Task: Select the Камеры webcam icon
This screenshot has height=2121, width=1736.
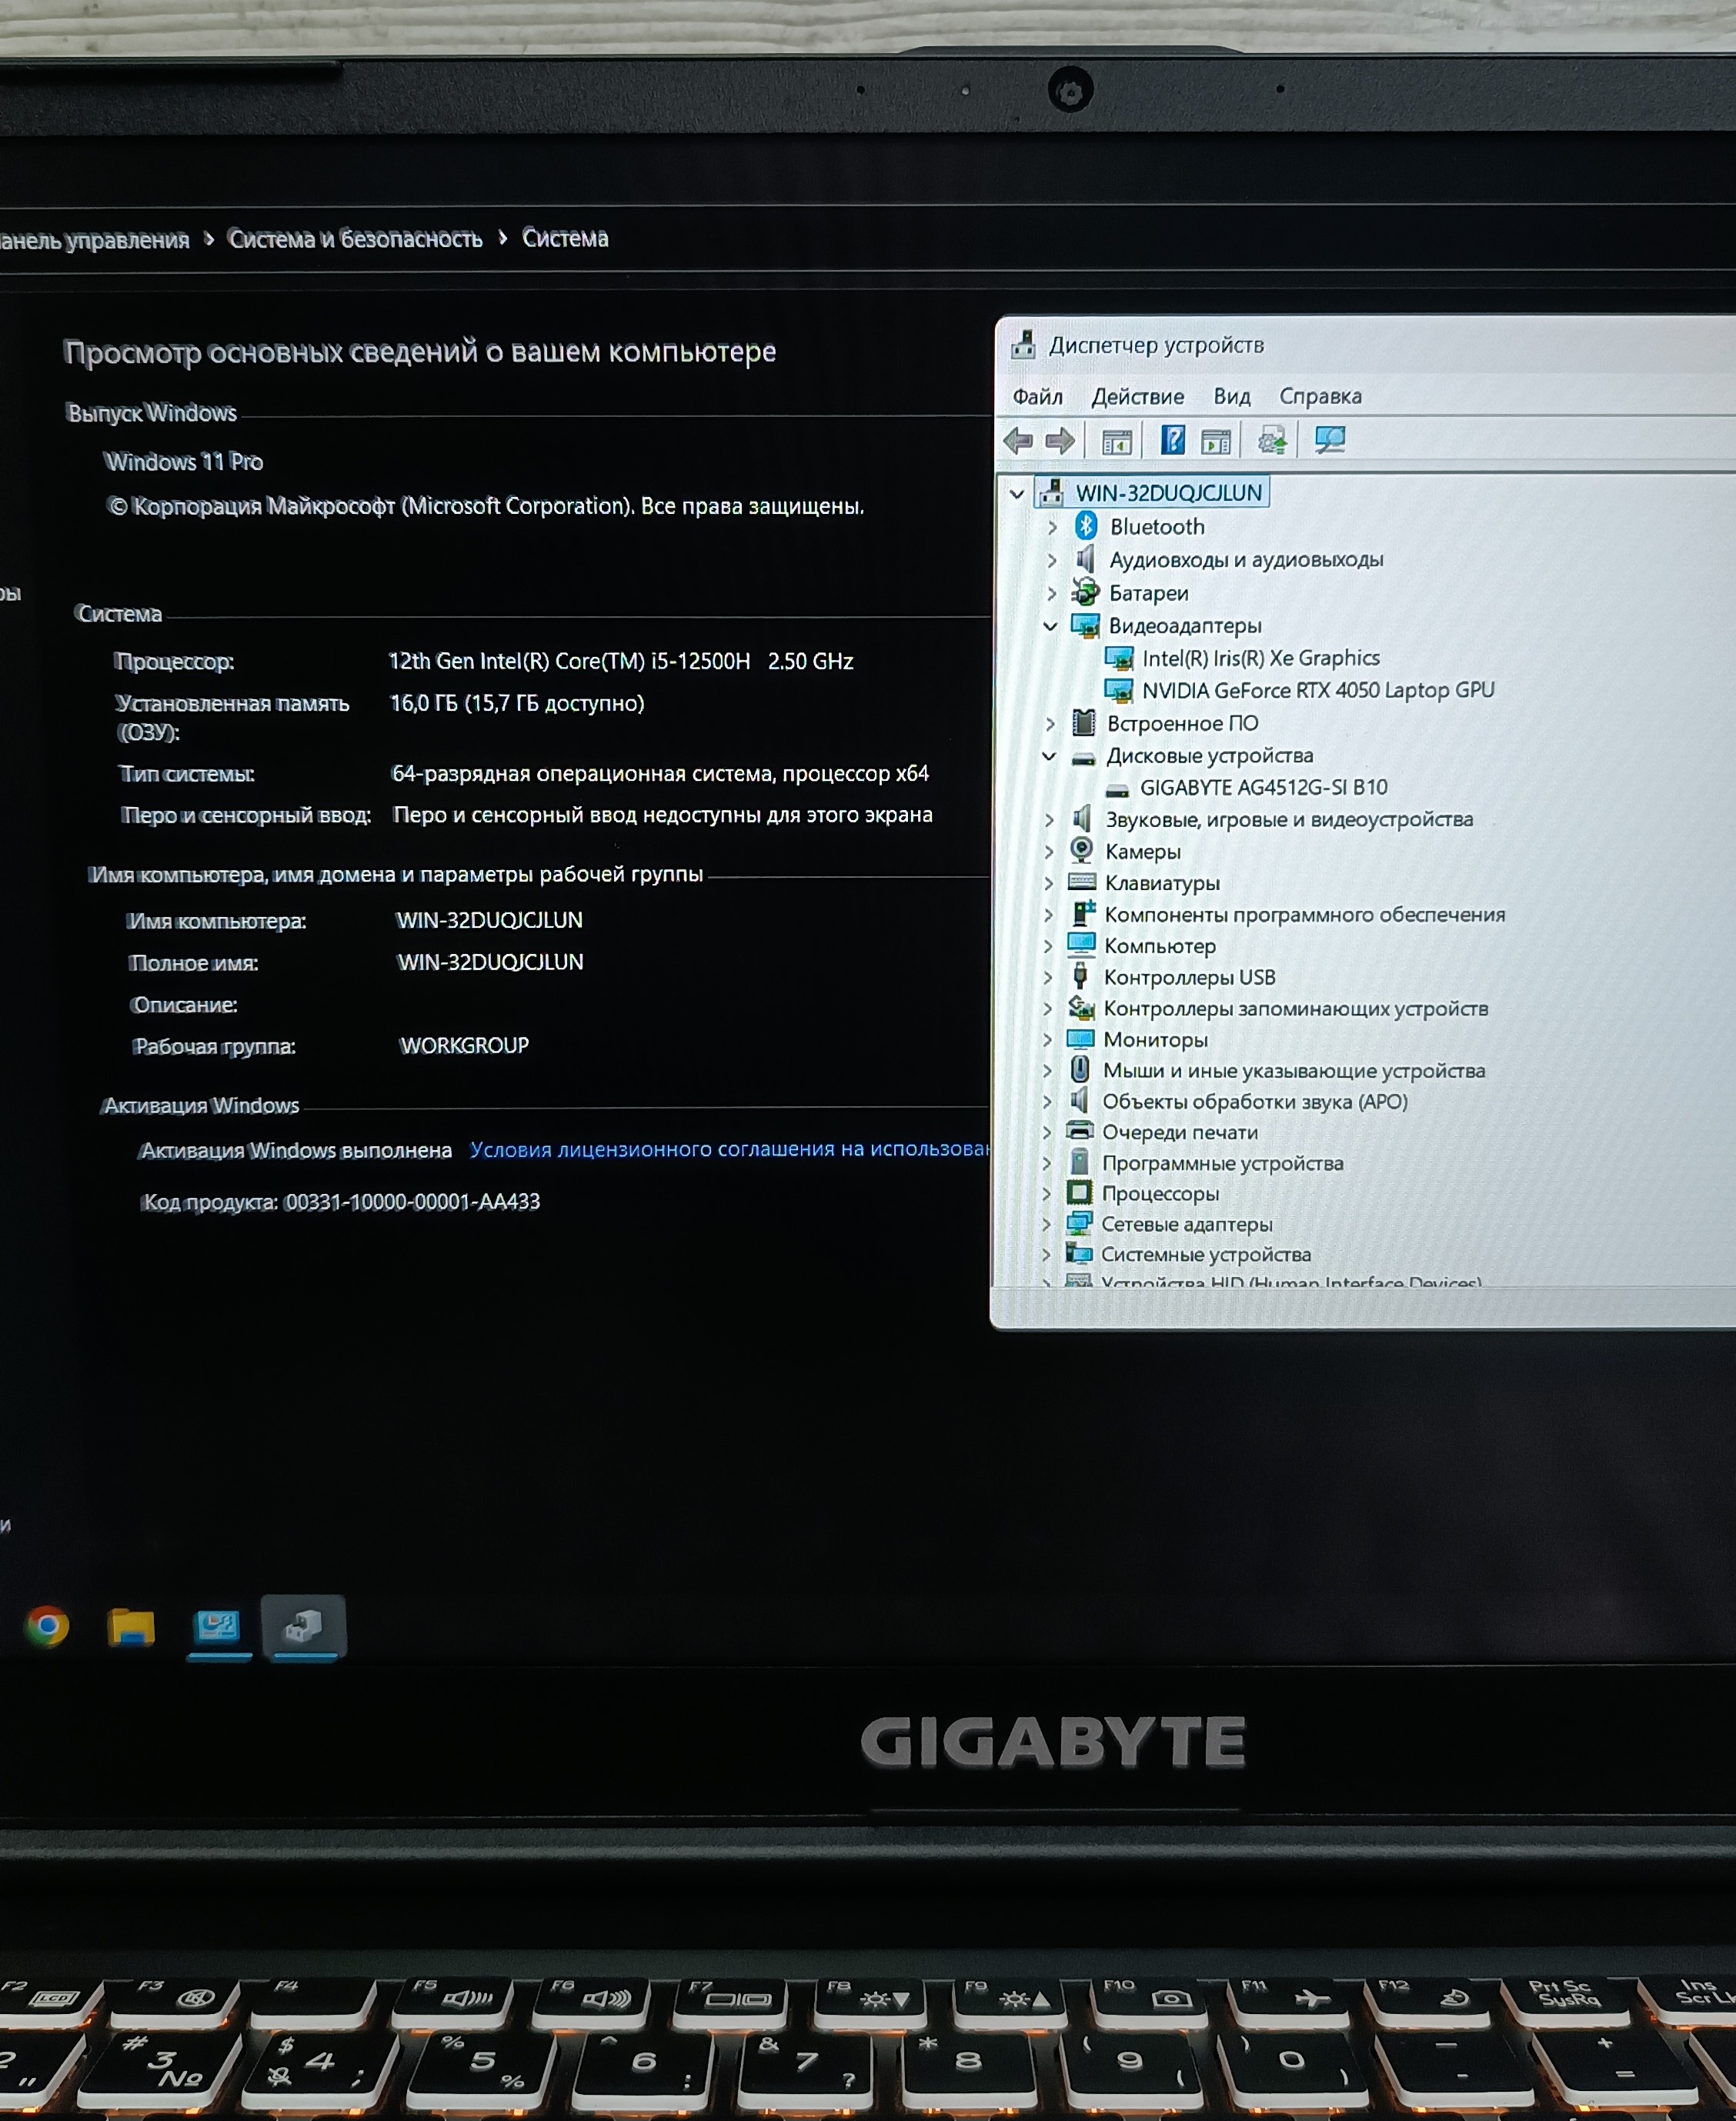Action: [x=1081, y=851]
